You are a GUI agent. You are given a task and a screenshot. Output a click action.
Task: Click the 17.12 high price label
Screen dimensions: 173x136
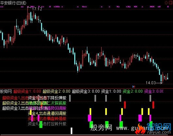point(37,9)
